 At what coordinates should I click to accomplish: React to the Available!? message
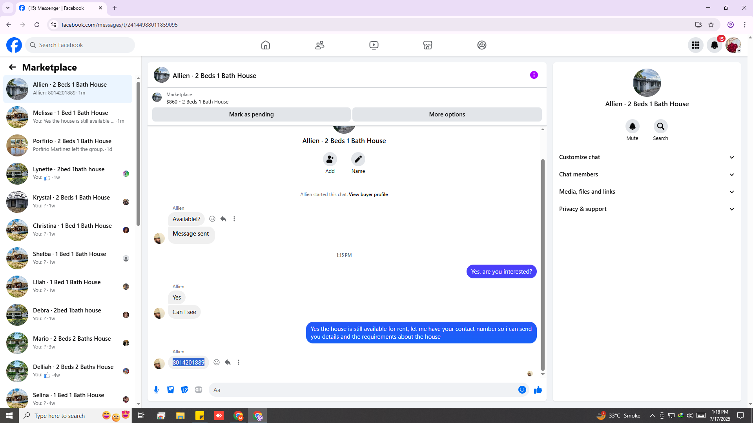tap(212, 219)
